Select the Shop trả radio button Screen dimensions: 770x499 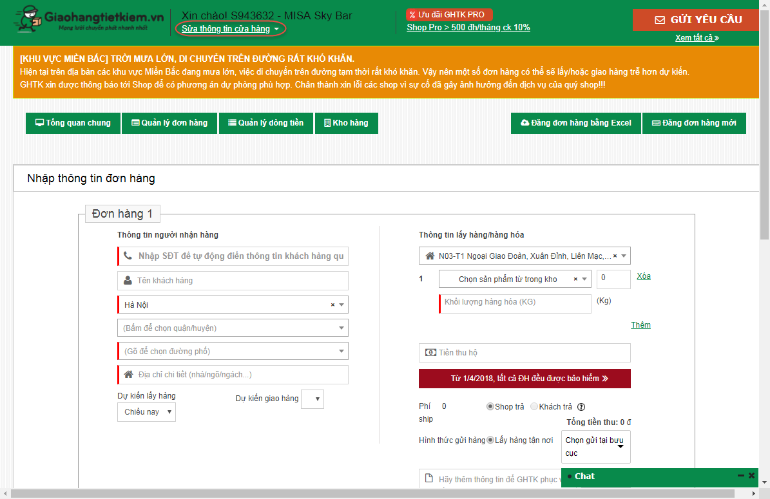click(490, 406)
